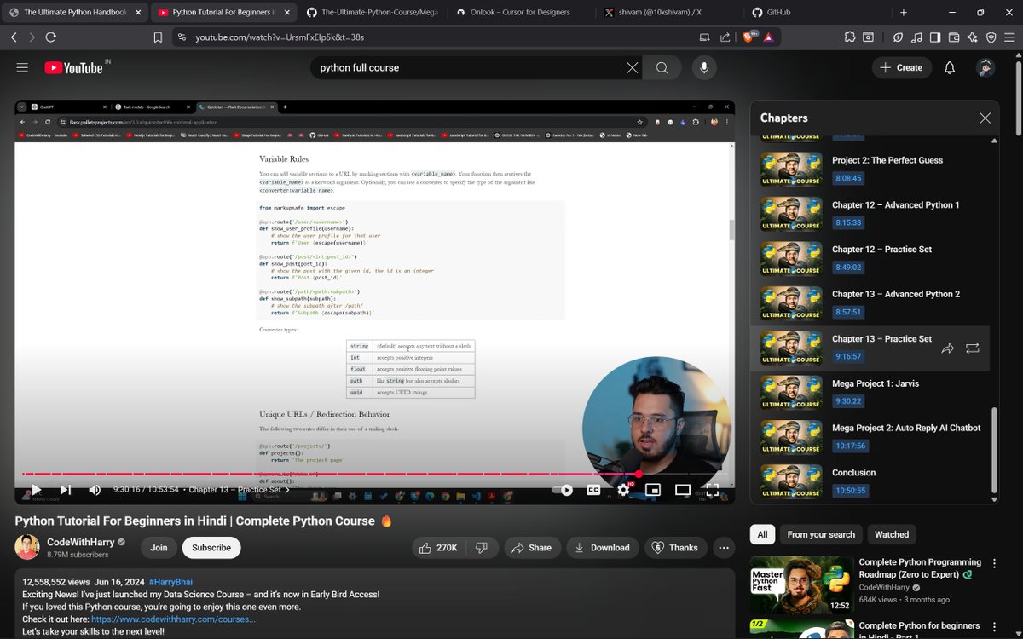Mute the video volume
This screenshot has height=639, width=1023.
pos(95,490)
